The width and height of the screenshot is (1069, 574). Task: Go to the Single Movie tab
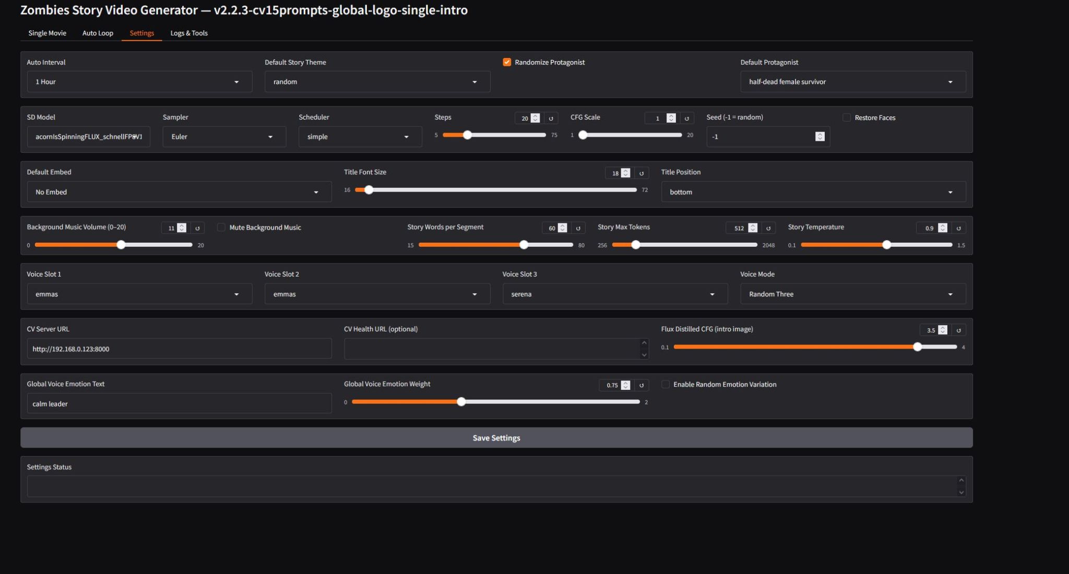47,33
